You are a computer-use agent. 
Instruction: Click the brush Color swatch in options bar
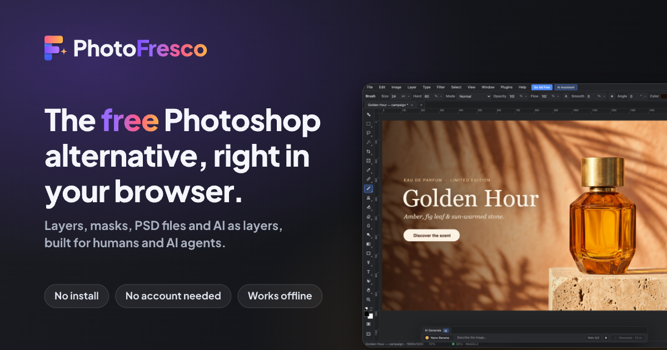point(664,96)
